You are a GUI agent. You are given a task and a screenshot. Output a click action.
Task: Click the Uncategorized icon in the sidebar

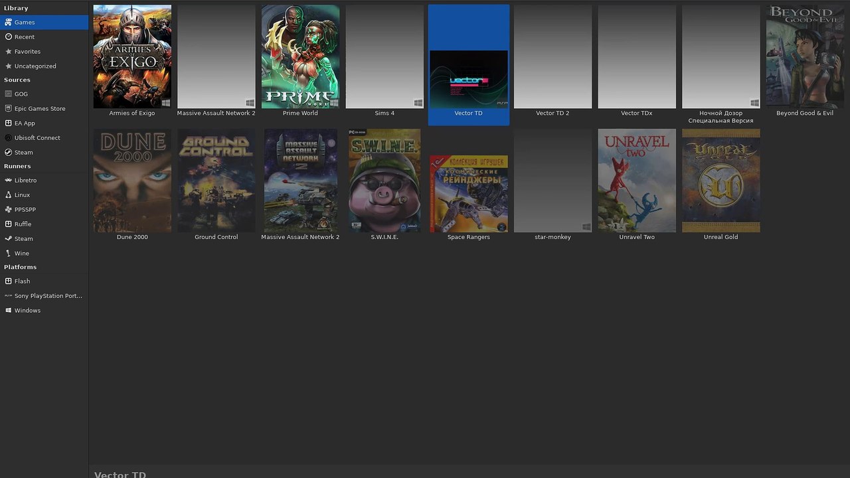point(8,66)
